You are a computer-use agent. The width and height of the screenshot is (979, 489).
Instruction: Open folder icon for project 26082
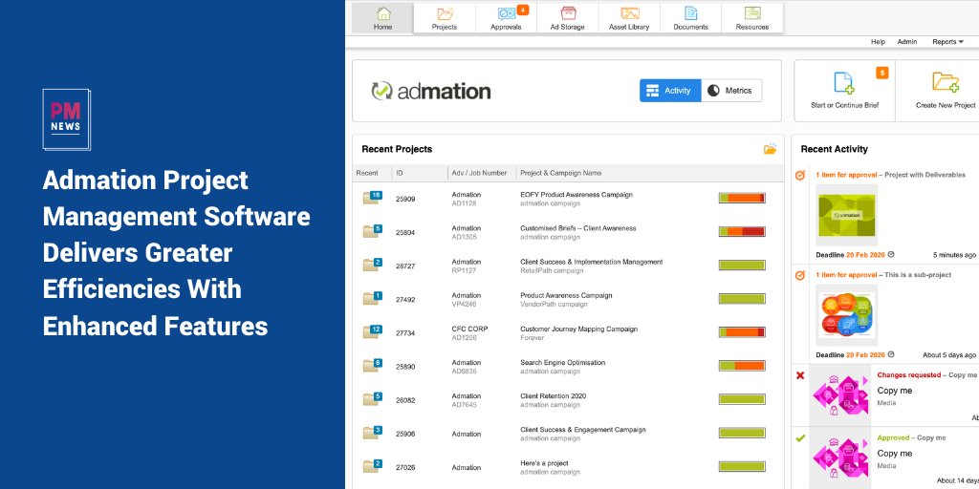pos(372,399)
